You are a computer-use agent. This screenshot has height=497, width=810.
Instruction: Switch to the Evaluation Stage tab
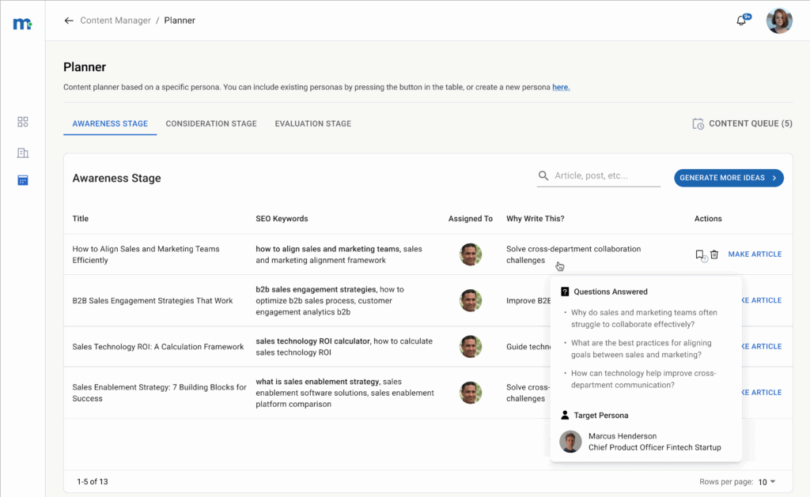[x=312, y=123]
